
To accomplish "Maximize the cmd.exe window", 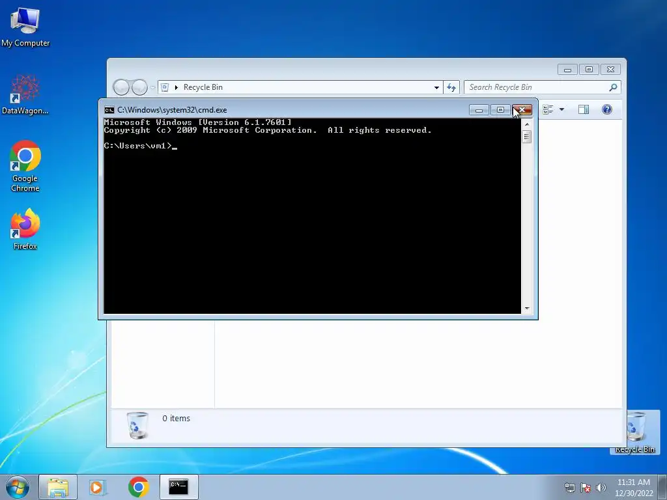I will [x=500, y=110].
